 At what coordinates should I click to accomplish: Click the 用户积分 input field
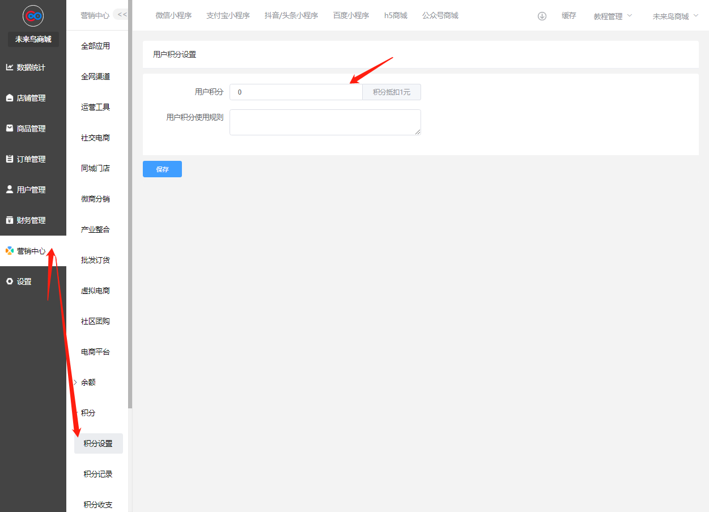pyautogui.click(x=295, y=92)
